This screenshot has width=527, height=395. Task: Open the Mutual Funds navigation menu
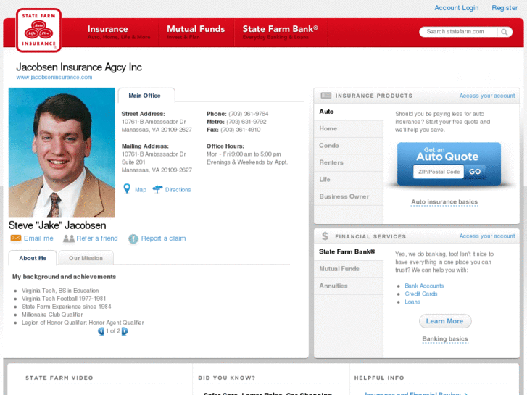point(196,33)
